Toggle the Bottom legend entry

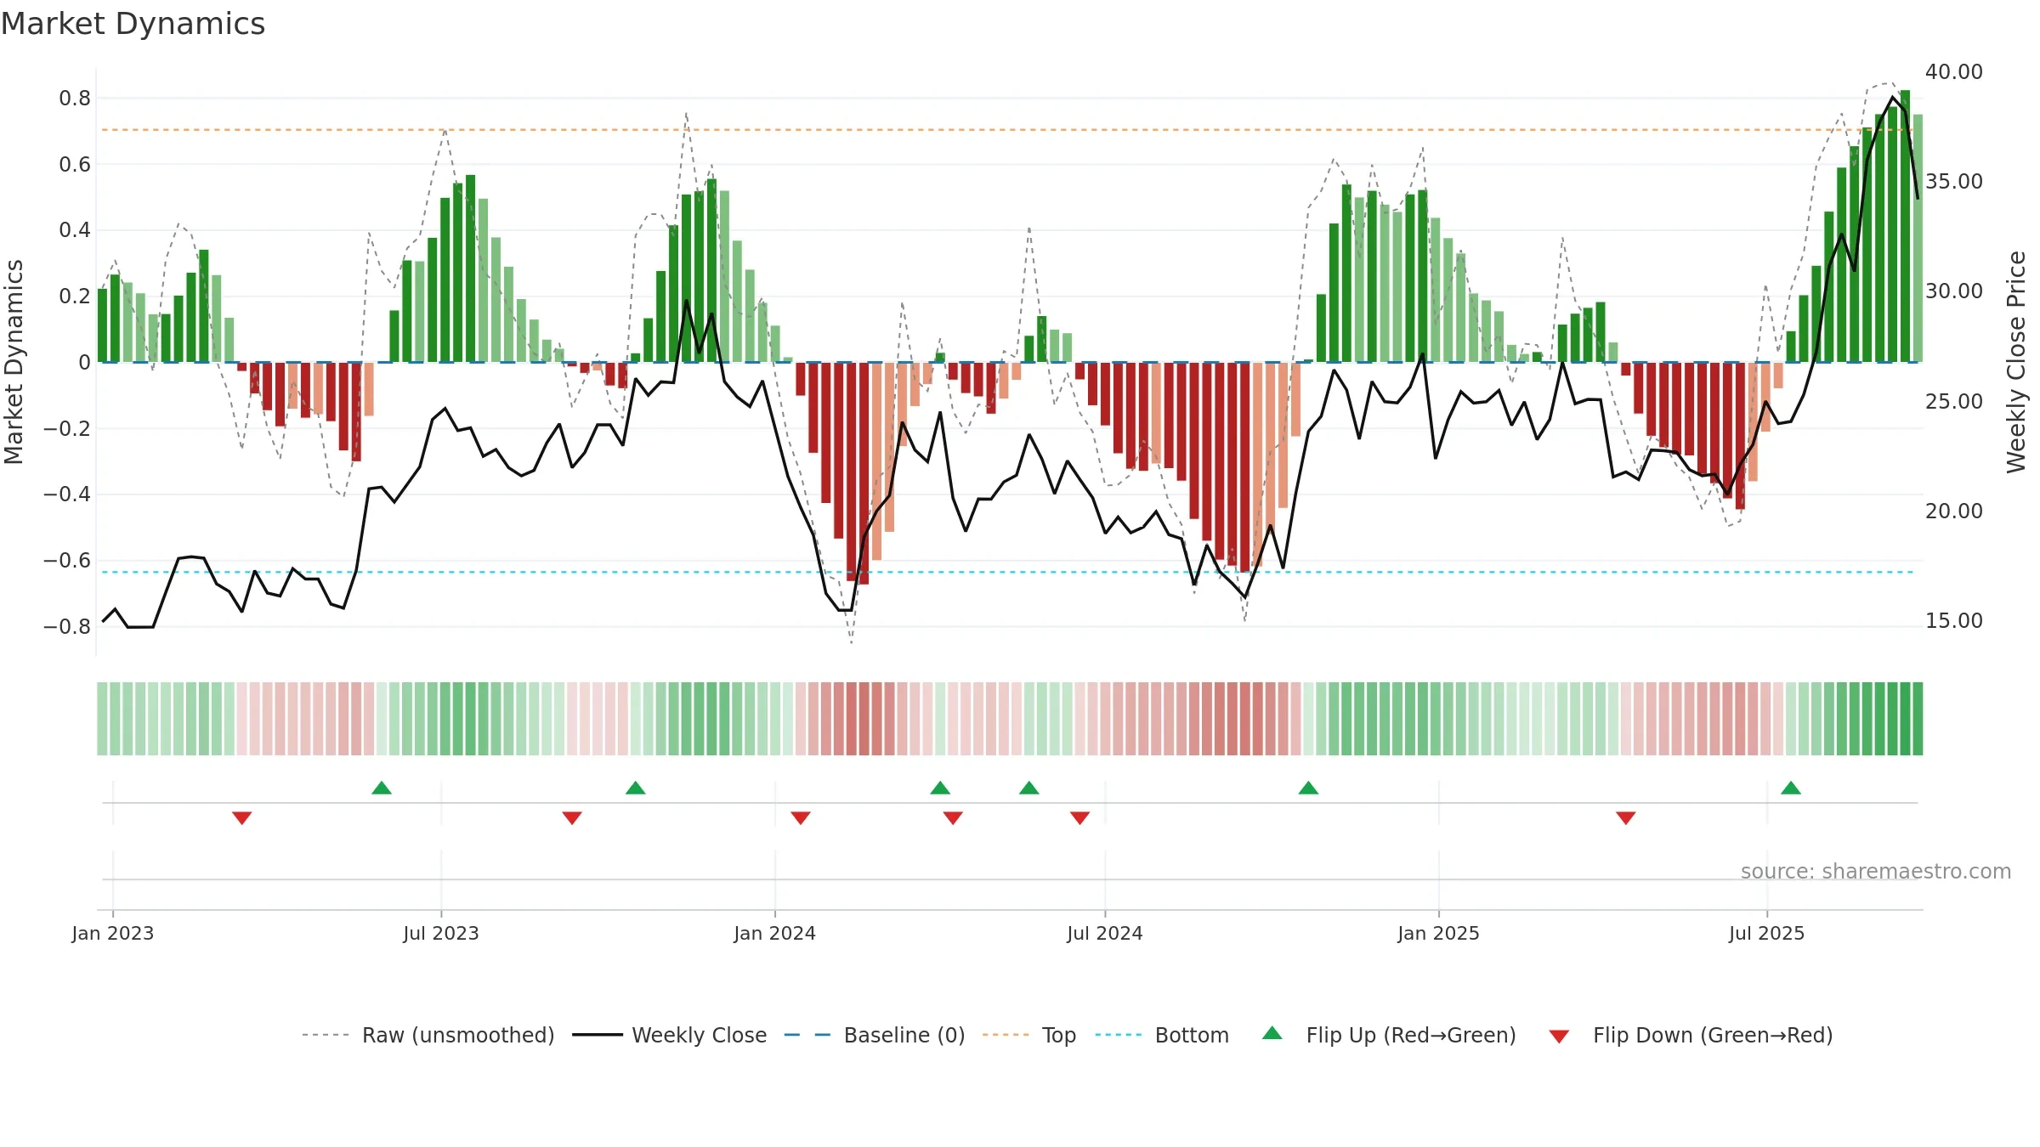click(1162, 1035)
